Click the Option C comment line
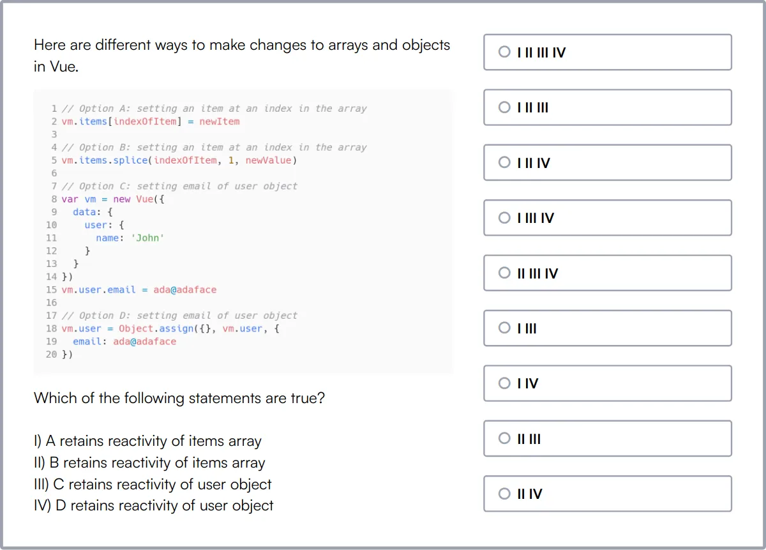This screenshot has height=550, width=766. click(179, 187)
